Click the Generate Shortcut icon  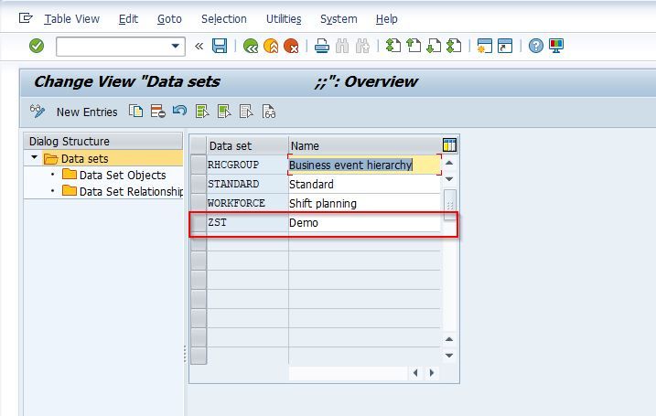[x=505, y=46]
